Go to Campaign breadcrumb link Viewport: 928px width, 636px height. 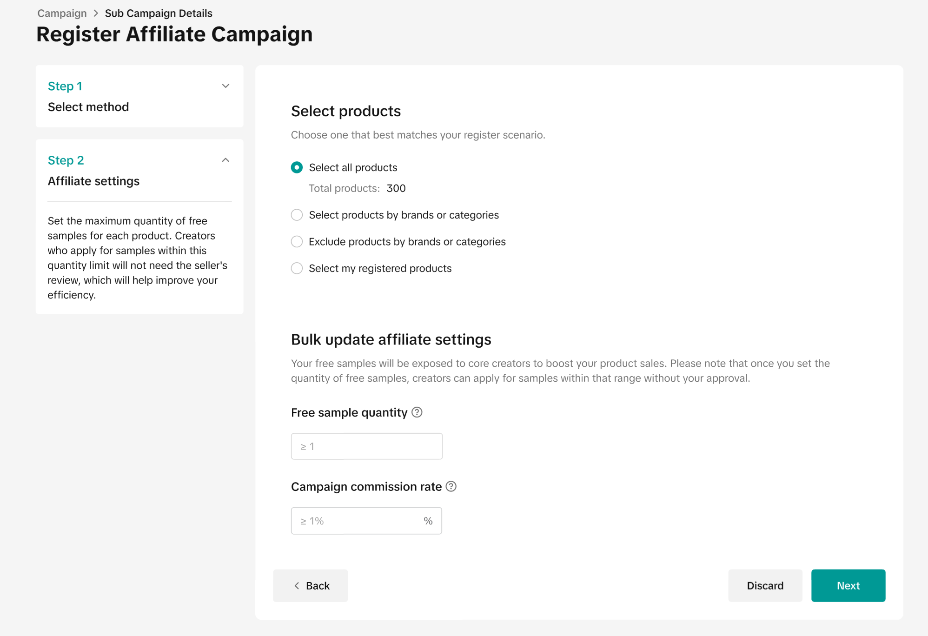coord(62,13)
